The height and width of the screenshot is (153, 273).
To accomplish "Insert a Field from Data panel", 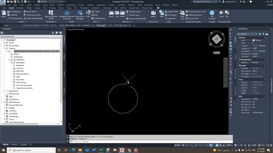I will pyautogui.click(x=162, y=14).
